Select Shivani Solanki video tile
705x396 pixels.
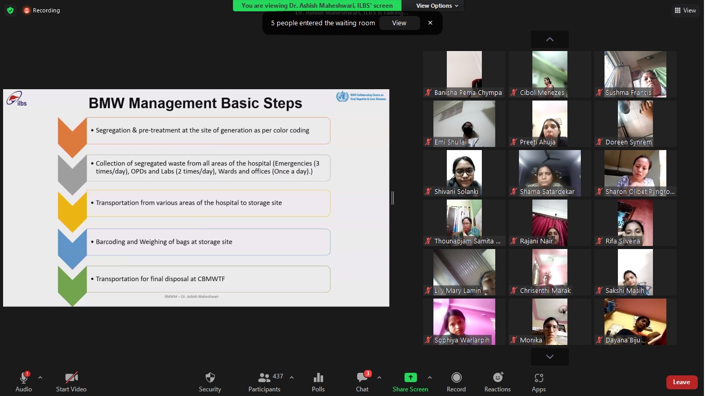click(x=464, y=173)
